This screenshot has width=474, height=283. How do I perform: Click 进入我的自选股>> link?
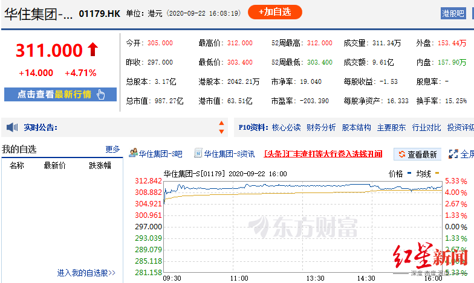point(86,273)
